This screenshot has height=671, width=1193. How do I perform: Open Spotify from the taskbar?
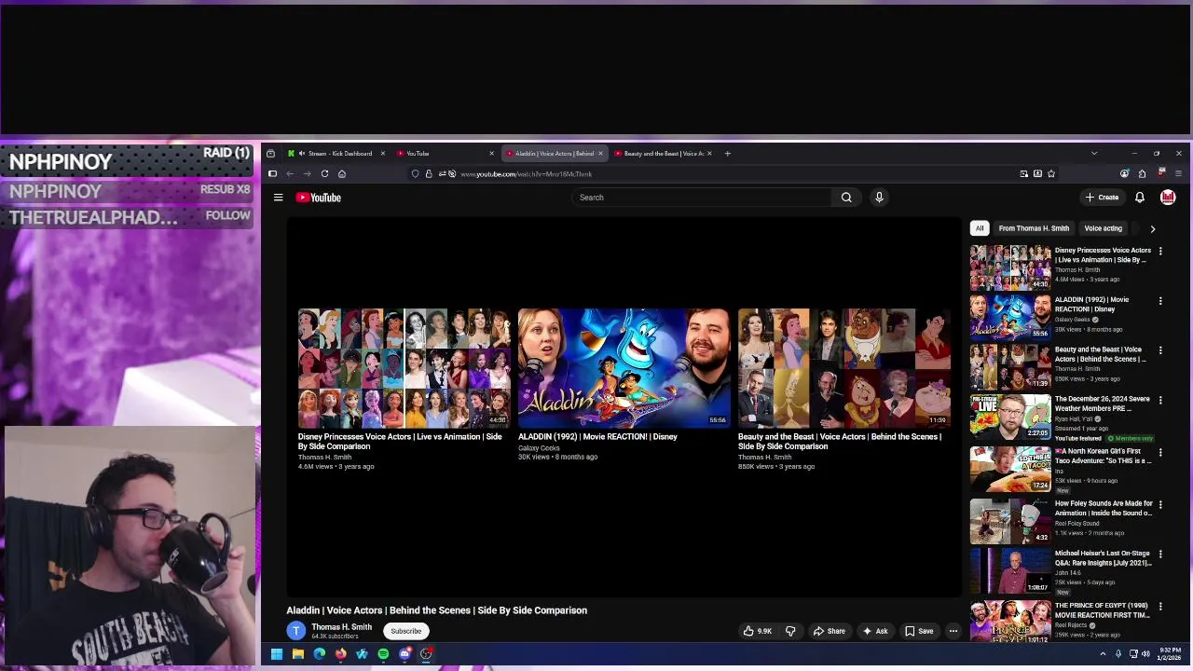[383, 654]
